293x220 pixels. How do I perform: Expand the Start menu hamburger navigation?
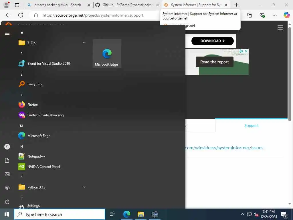coord(7,33)
